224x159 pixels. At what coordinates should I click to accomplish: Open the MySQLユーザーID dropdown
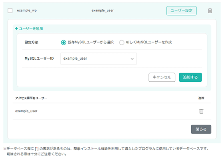point(98,58)
